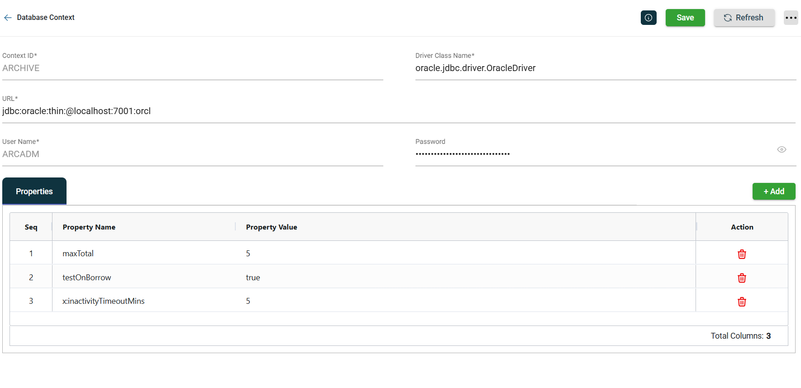Open the info icon button
The image size is (801, 388).
click(x=648, y=18)
